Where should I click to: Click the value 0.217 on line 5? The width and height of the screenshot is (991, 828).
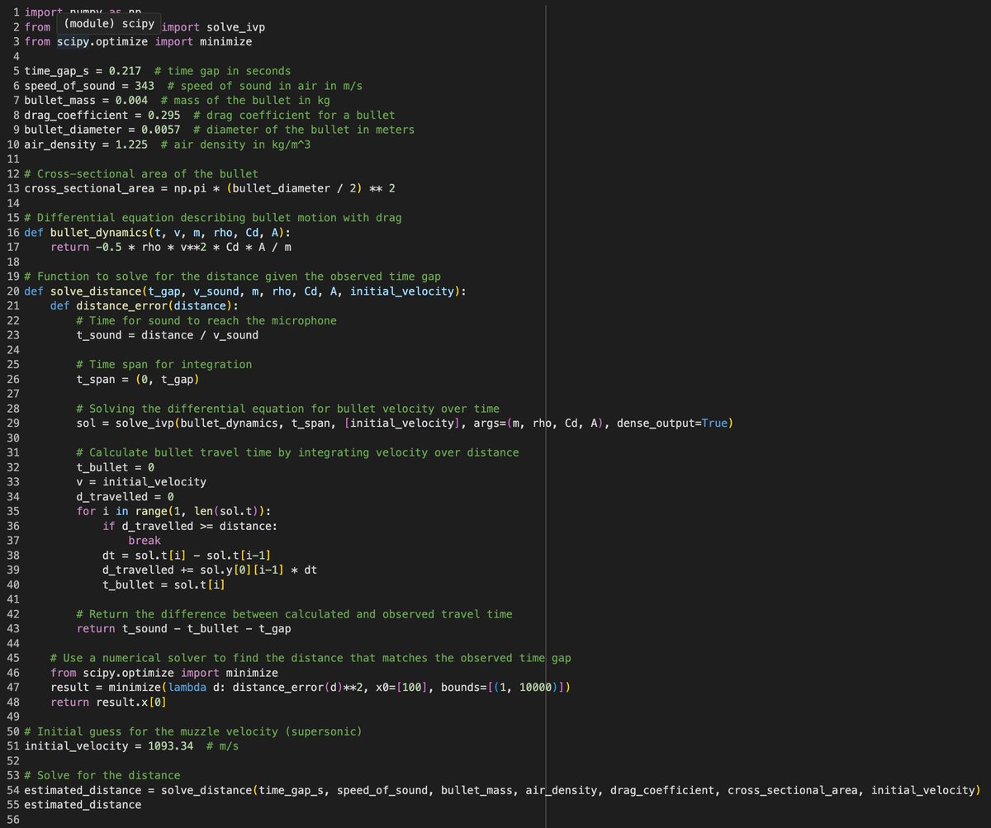[126, 71]
